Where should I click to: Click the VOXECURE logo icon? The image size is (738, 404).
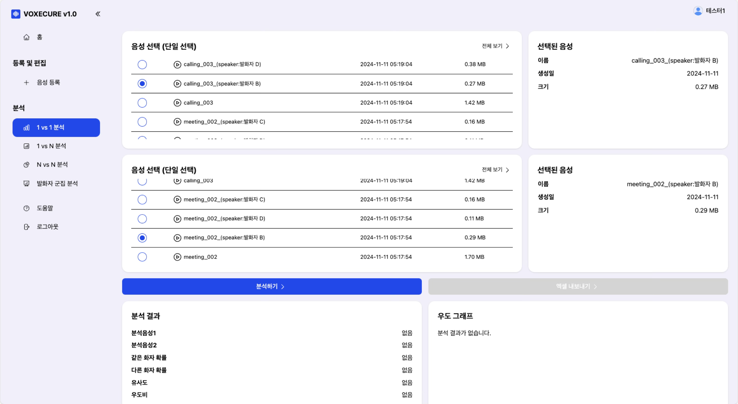[16, 14]
